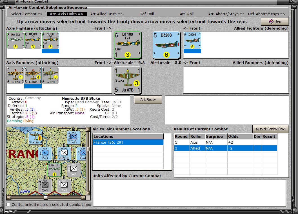This screenshot has height=214, width=298.
Task: Click the Arr. Axis Units subphase step
Action: click(x=66, y=14)
